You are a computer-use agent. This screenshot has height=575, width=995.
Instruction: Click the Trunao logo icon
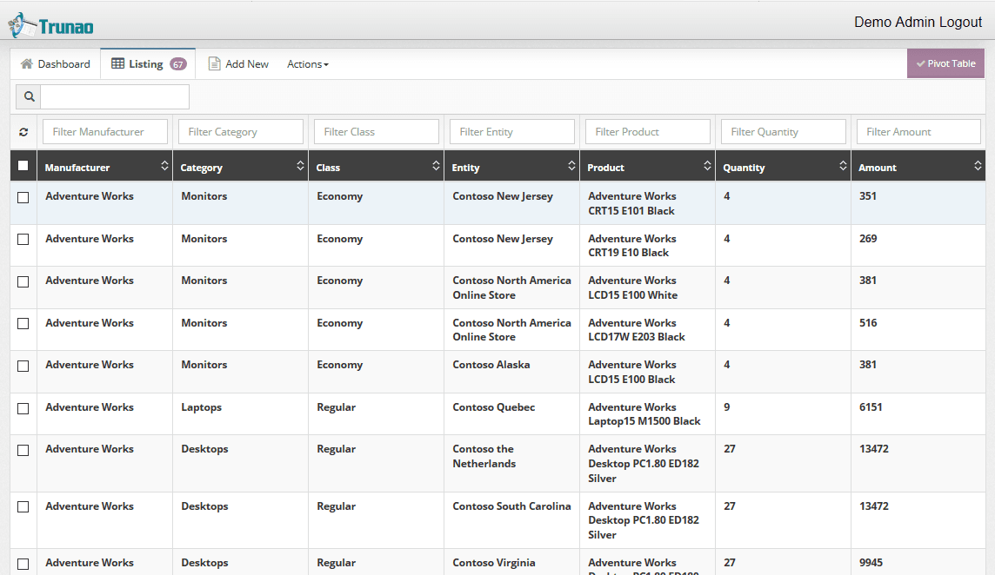23,25
